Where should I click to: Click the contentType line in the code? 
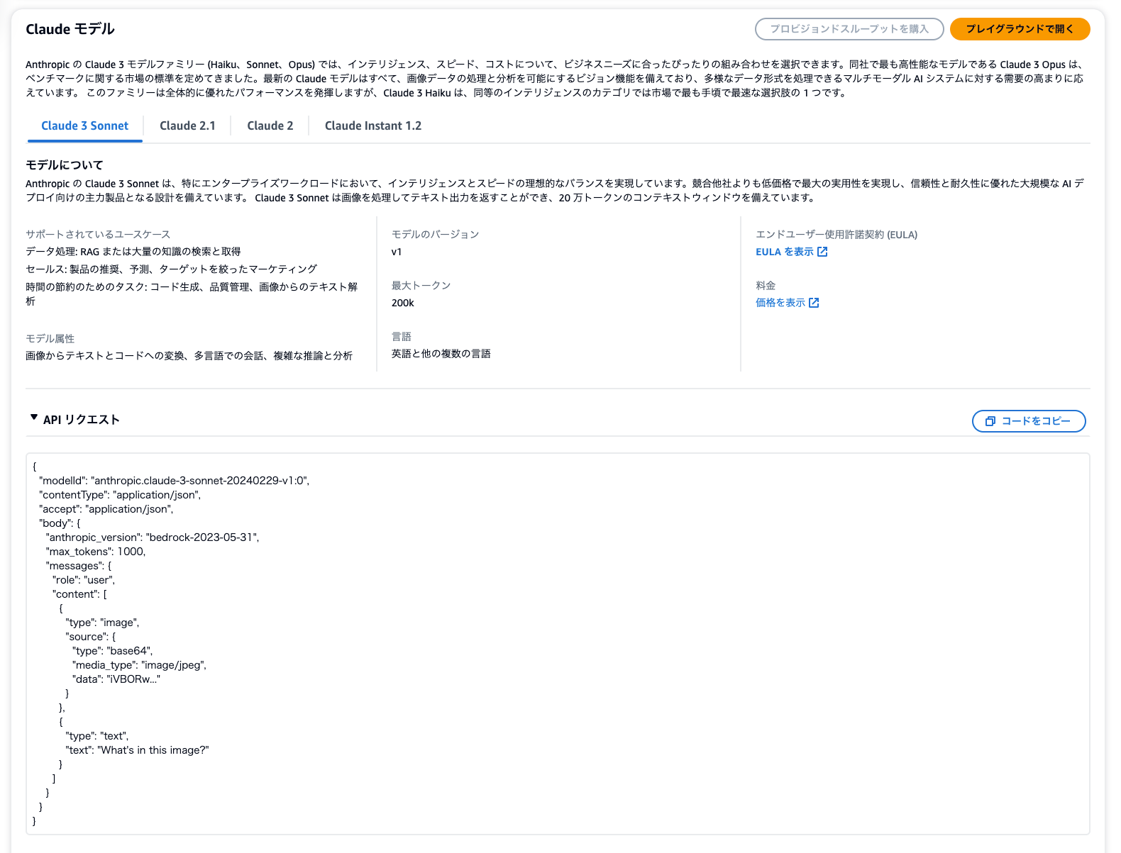tap(120, 495)
